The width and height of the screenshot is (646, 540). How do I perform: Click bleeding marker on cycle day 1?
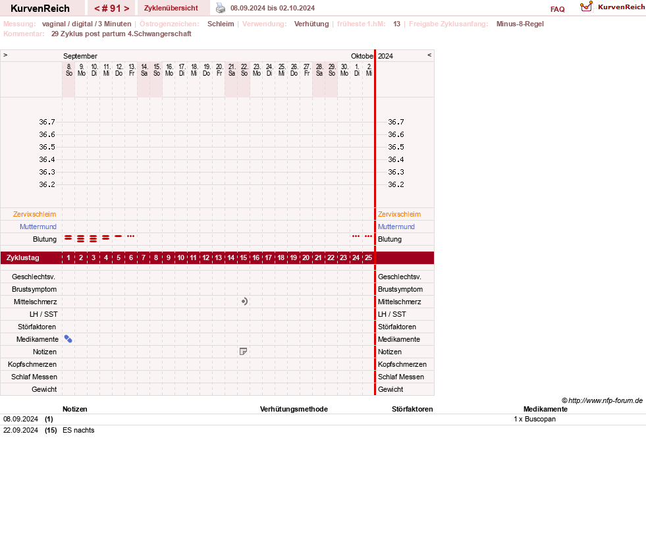[x=68, y=237]
